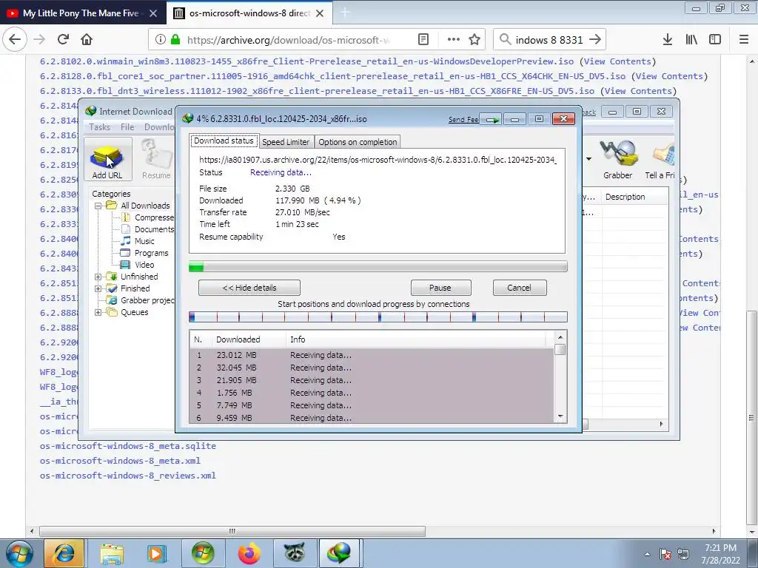The height and width of the screenshot is (568, 758).
Task: Open Firefox library icon
Action: tap(692, 40)
